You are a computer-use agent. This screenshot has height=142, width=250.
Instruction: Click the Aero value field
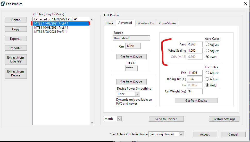click(195, 44)
